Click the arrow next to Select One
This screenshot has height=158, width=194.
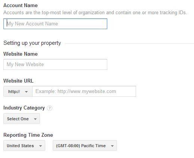click(35, 119)
